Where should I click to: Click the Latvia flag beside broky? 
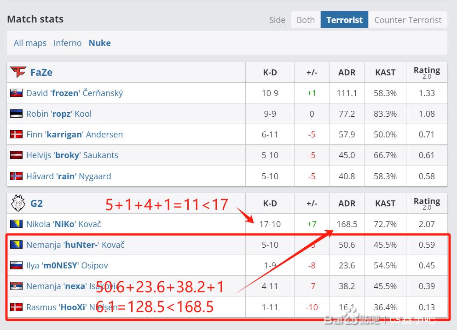[16, 155]
